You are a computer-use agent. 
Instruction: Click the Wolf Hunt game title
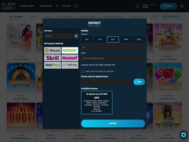coord(50,138)
